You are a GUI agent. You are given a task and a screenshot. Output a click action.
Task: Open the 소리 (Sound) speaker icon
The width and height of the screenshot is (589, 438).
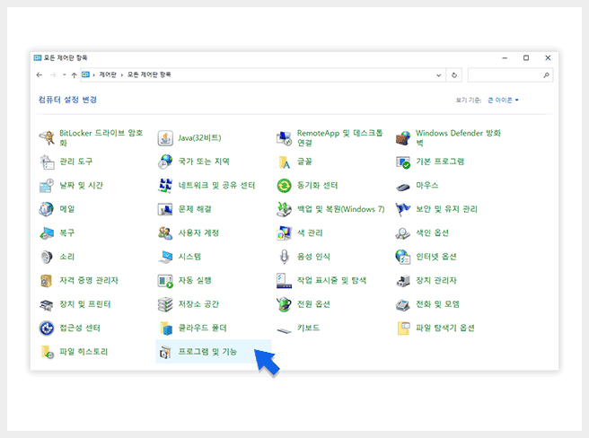click(x=47, y=257)
